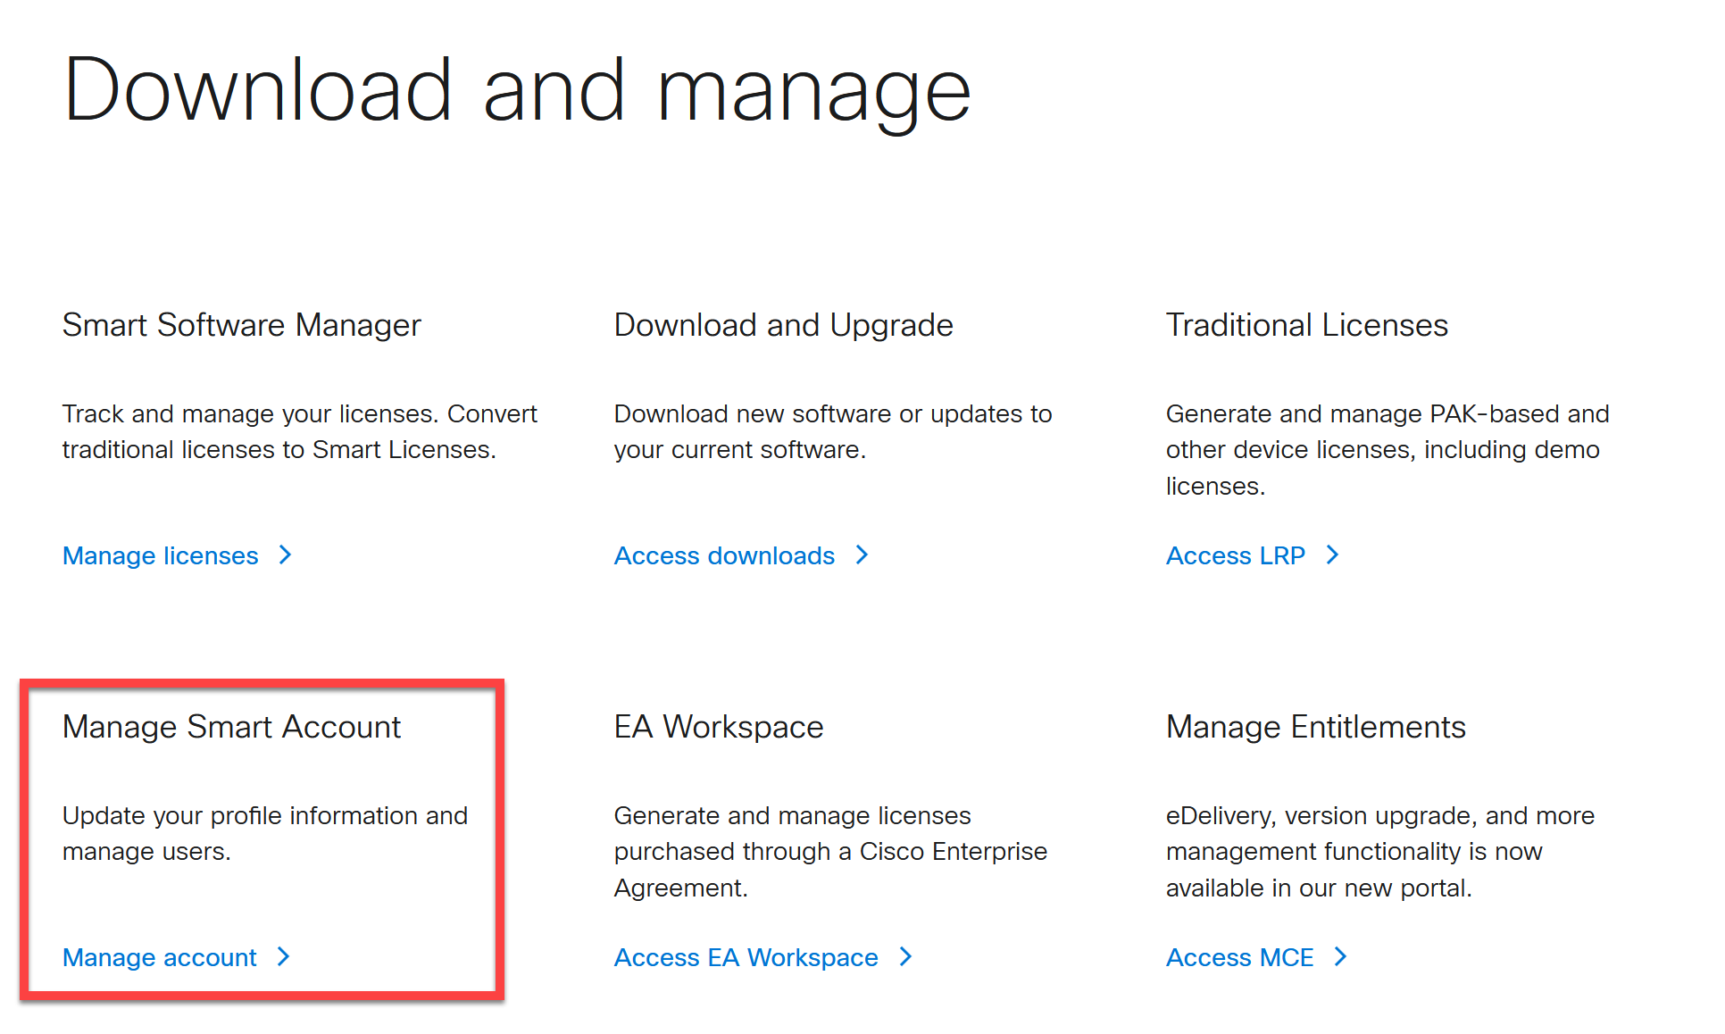
Task: Click chevron arrow next to Manage account
Action: [283, 956]
